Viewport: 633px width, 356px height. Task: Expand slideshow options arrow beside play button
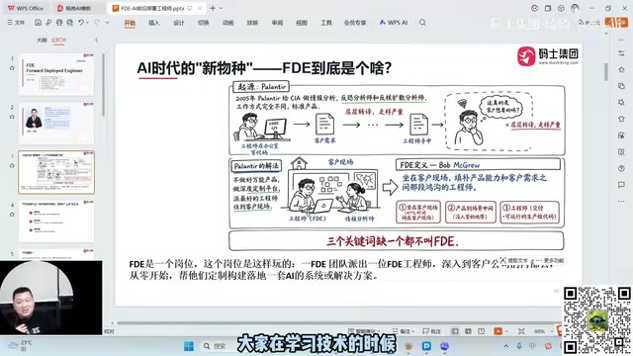(x=506, y=331)
